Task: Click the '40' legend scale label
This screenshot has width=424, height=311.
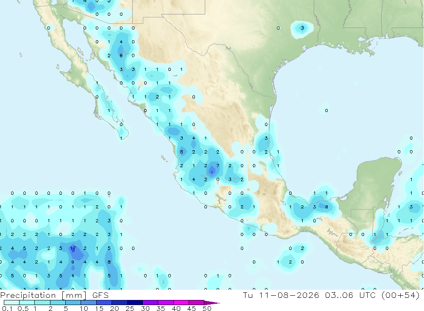Action: click(176, 308)
